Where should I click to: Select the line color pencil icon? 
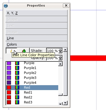pyautogui.click(x=11, y=51)
